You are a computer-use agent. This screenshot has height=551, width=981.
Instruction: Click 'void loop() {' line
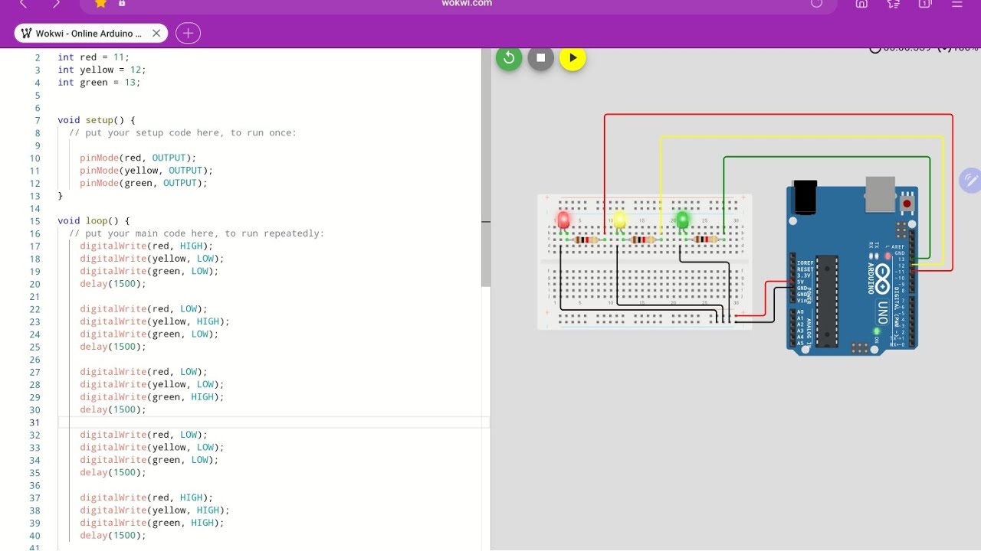pyautogui.click(x=94, y=220)
